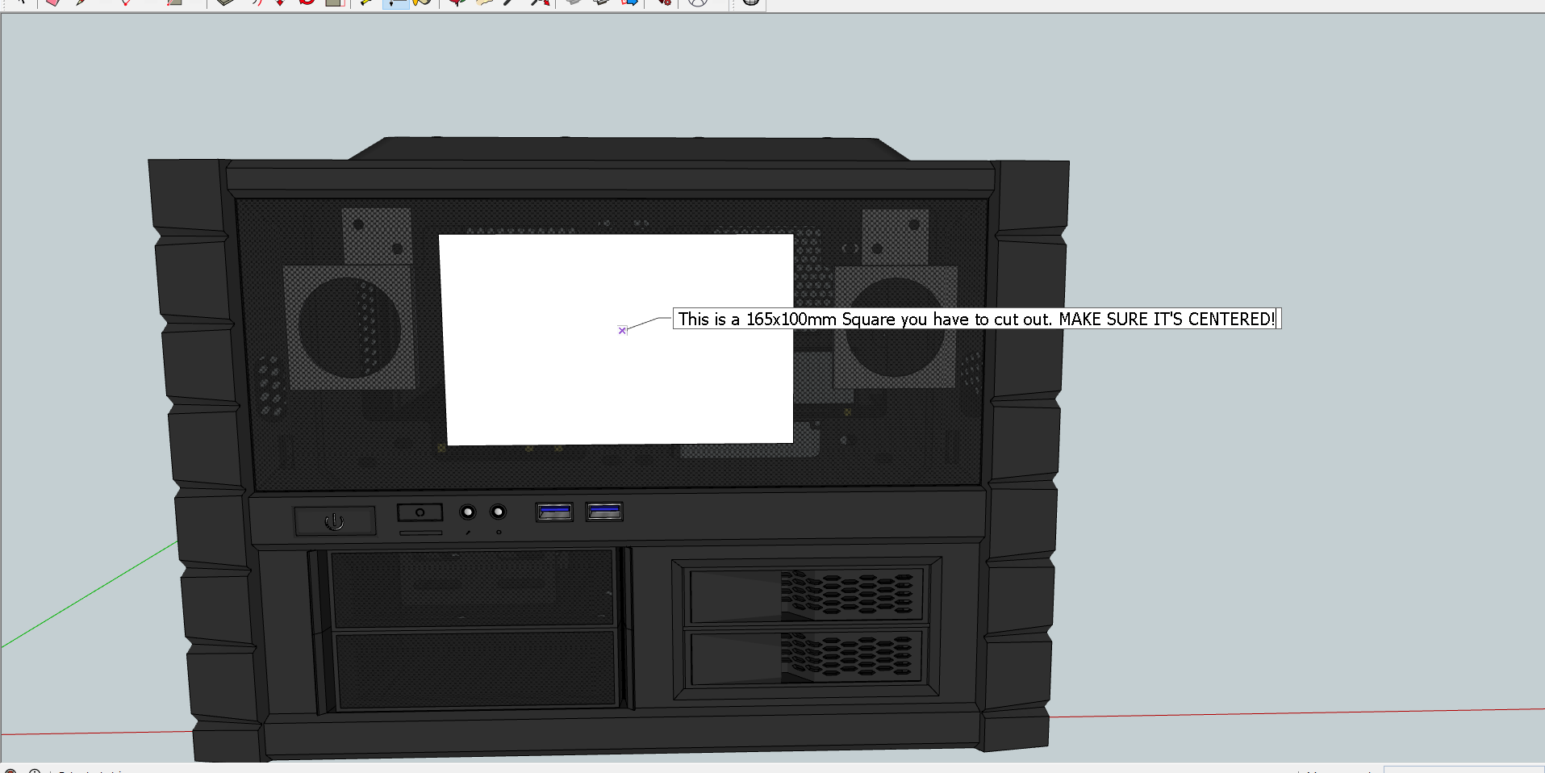Screen dimensions: 1545x773
Task: Choose the Zoom tool
Action: [x=506, y=3]
